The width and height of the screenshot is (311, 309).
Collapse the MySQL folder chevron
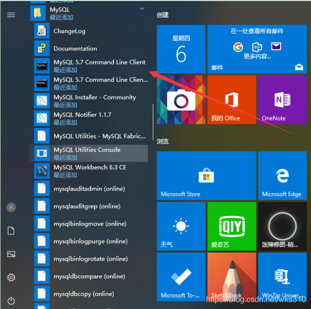pyautogui.click(x=142, y=9)
